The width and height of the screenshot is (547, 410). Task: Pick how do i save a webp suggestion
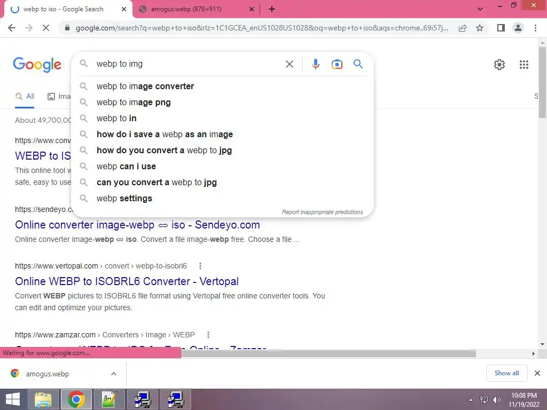[223, 134]
